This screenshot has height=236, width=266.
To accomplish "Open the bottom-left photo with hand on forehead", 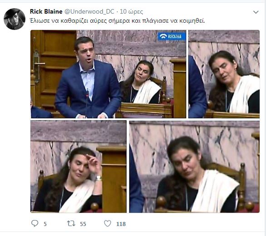I will [x=79, y=167].
